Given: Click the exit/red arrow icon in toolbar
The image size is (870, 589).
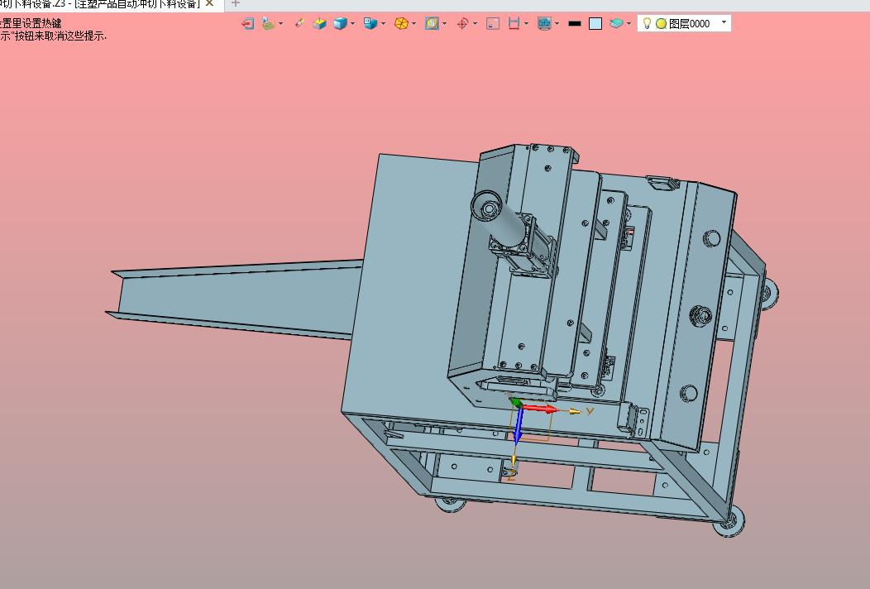Looking at the screenshot, I should coord(247,23).
